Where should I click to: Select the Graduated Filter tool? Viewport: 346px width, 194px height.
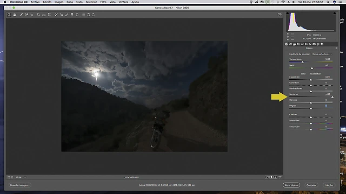point(72,15)
